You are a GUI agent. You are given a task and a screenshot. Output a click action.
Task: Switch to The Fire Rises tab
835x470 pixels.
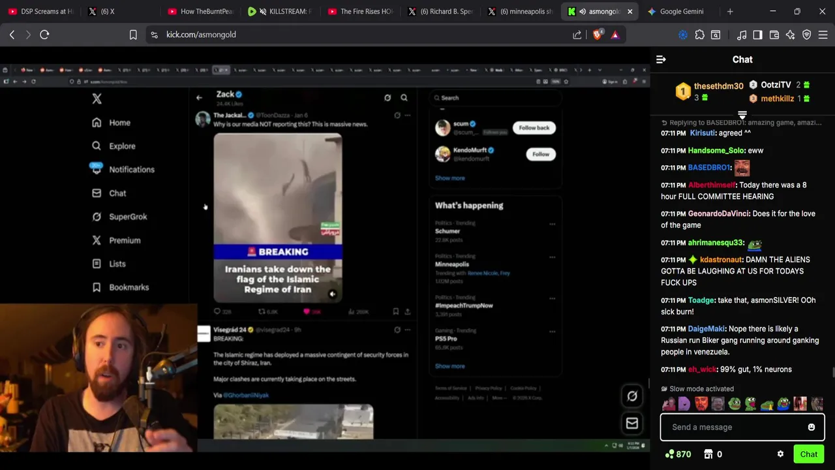(x=361, y=11)
